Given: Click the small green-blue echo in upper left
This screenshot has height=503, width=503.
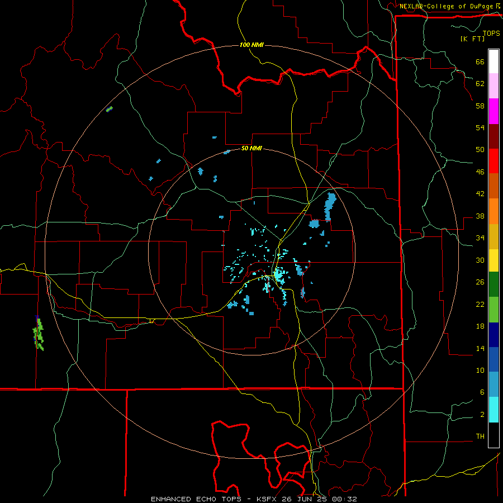Looking at the screenshot, I should tap(110, 109).
